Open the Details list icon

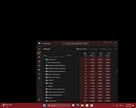pyautogui.click(x=39, y=74)
